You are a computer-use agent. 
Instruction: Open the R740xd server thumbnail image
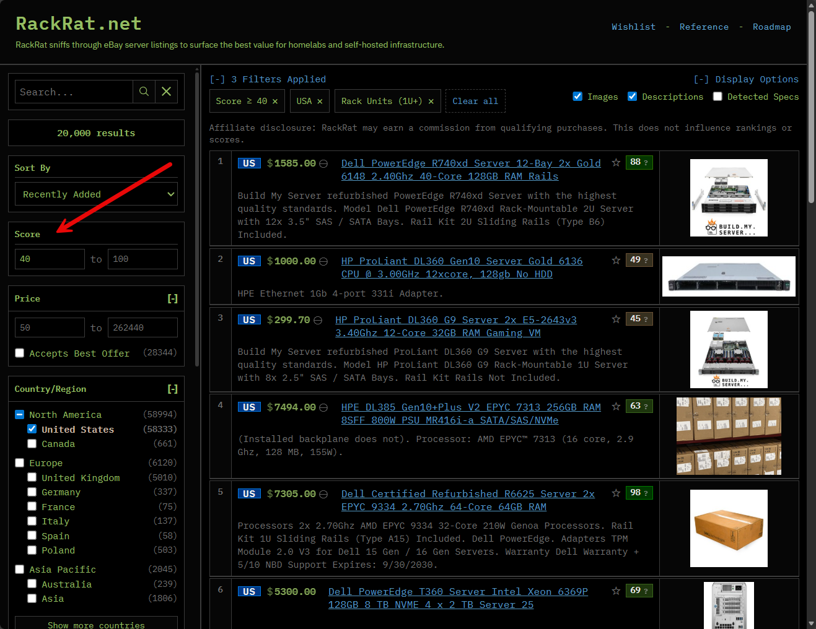coord(729,197)
